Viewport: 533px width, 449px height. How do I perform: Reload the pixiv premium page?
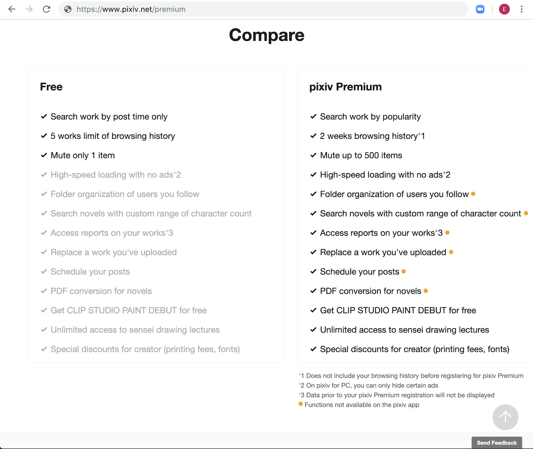47,9
